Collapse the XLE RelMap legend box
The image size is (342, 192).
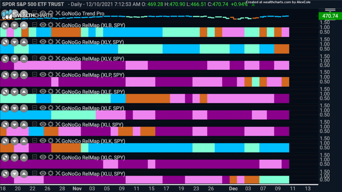34,91
